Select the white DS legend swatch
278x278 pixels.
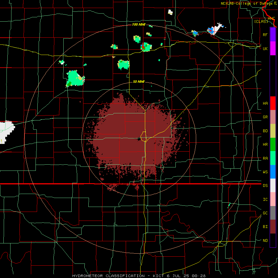(x=273, y=185)
